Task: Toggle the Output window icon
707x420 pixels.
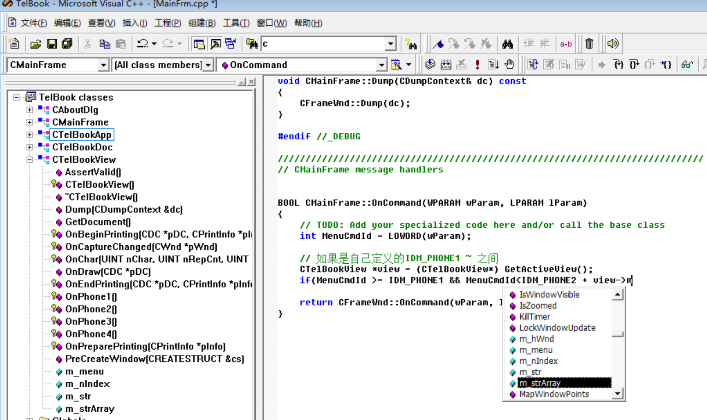Action: [x=215, y=44]
